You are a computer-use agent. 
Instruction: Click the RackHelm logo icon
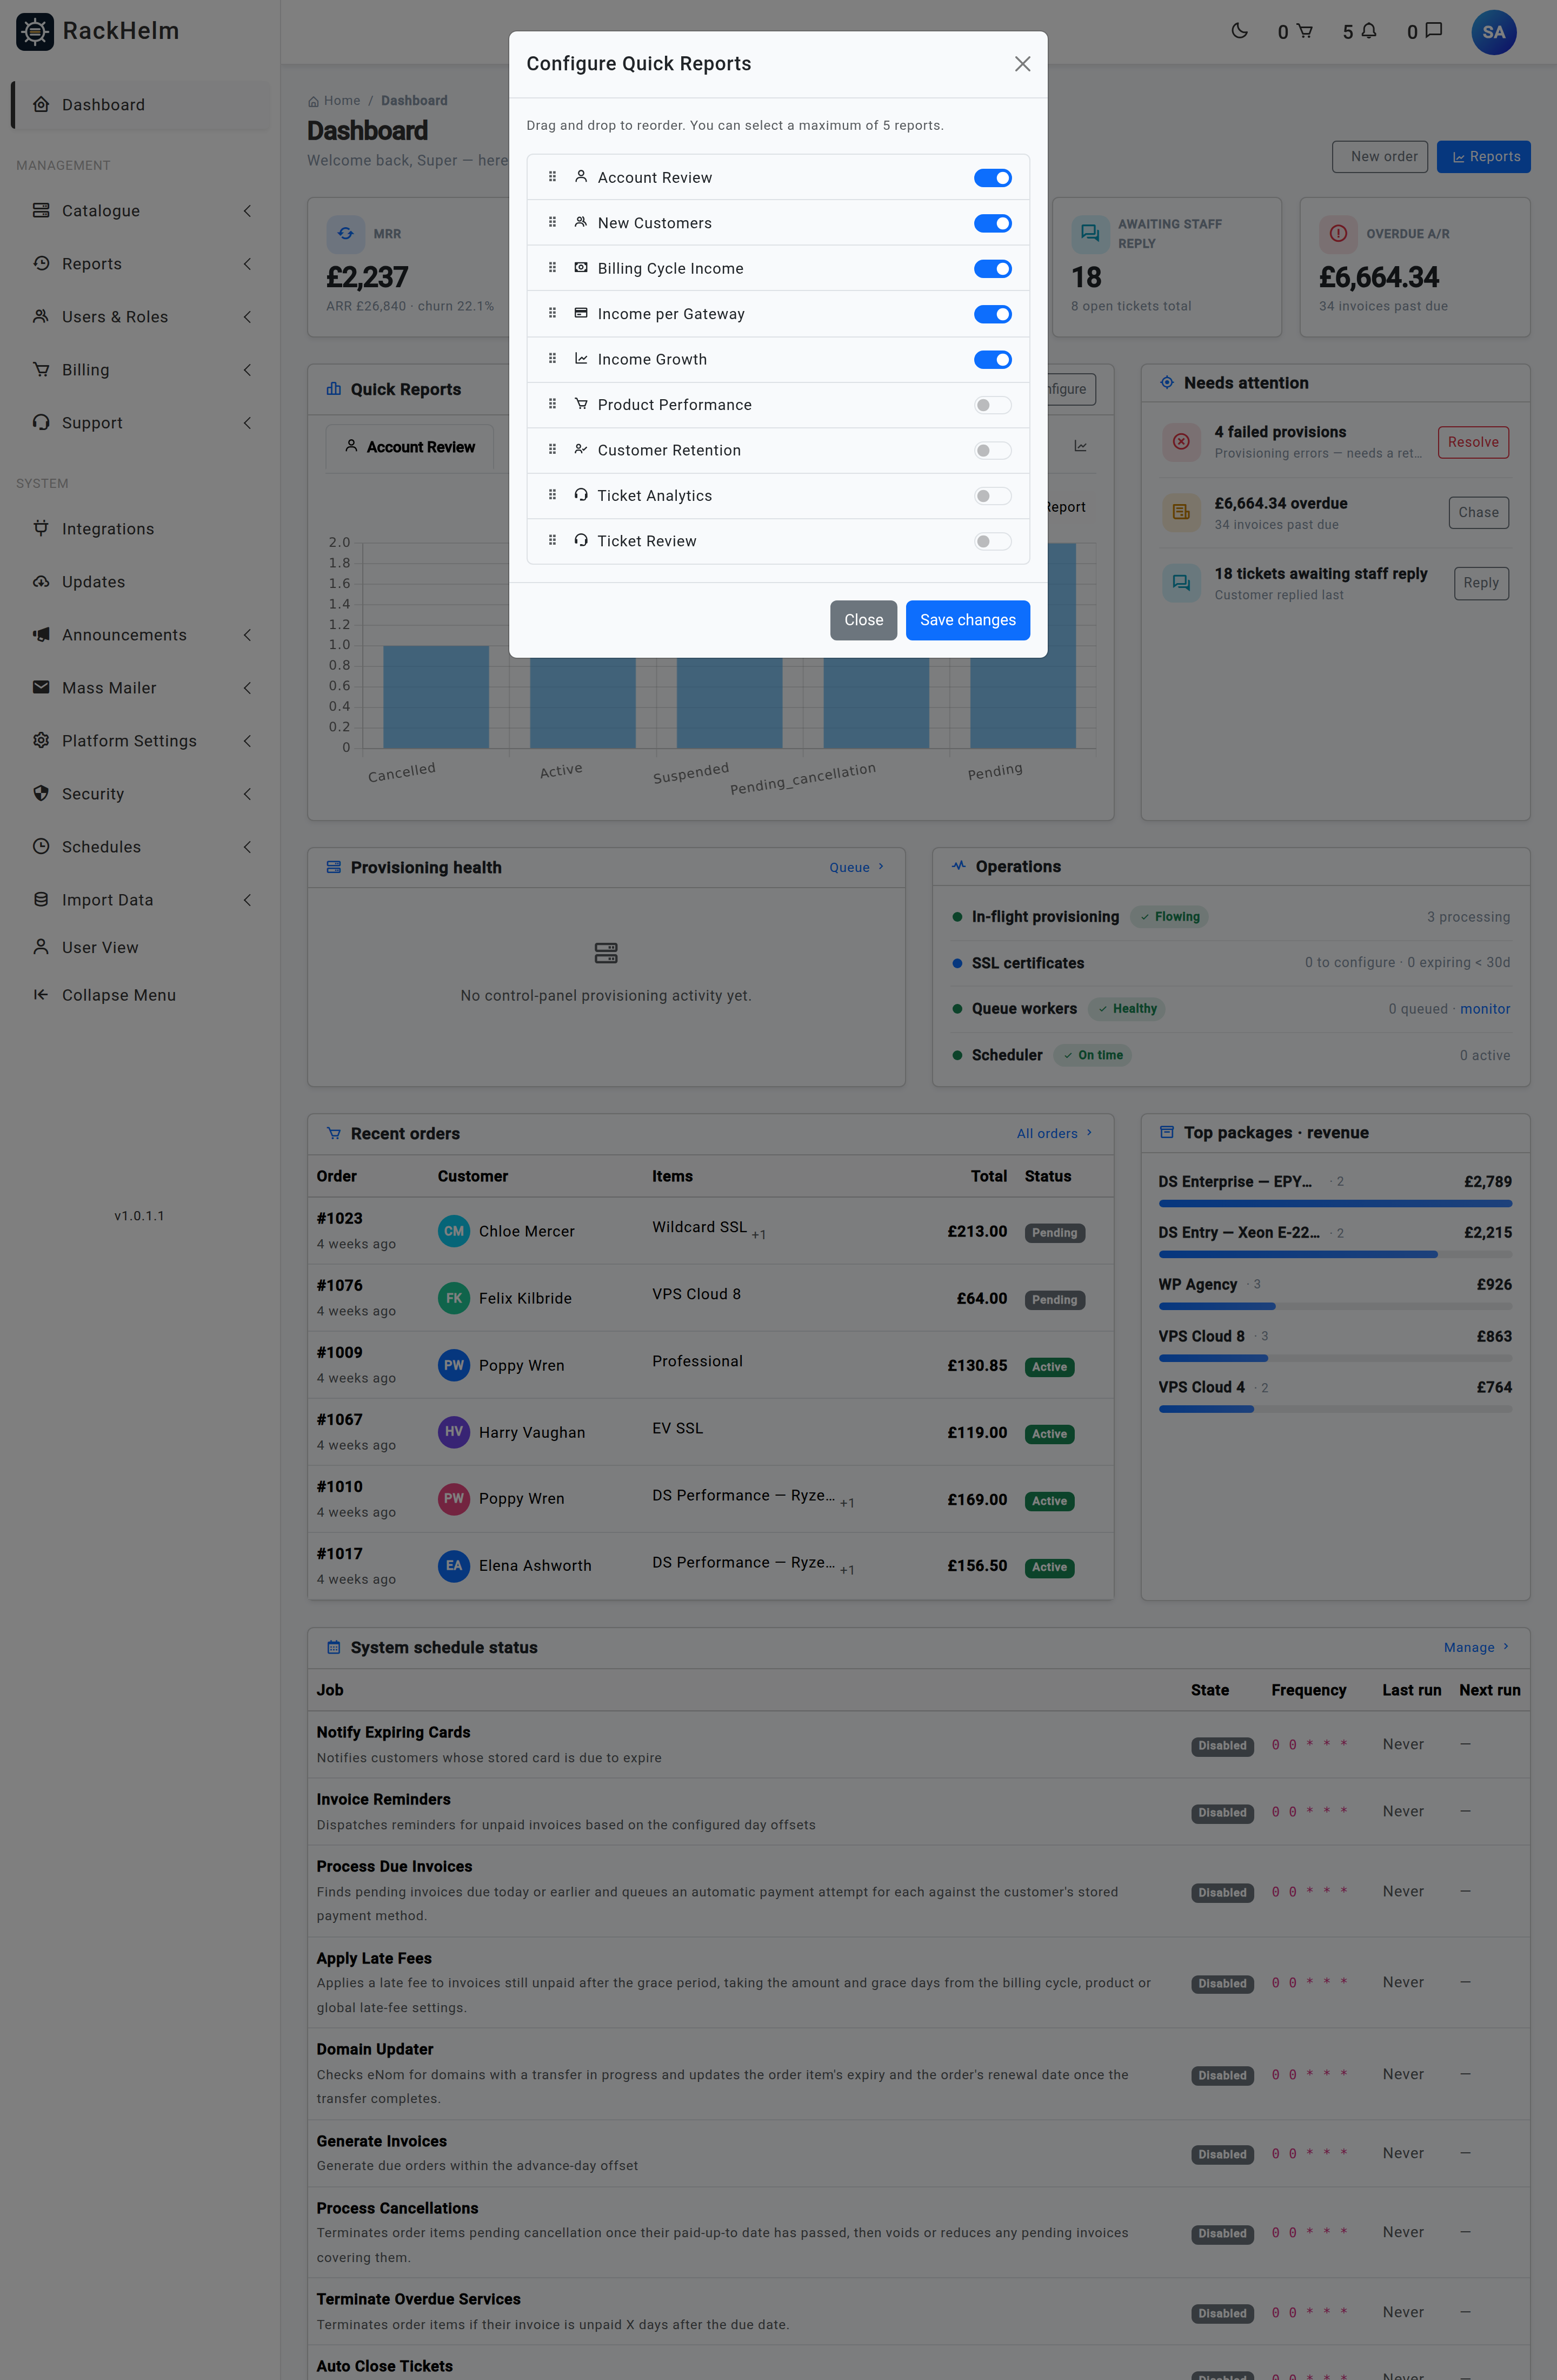pos(35,32)
